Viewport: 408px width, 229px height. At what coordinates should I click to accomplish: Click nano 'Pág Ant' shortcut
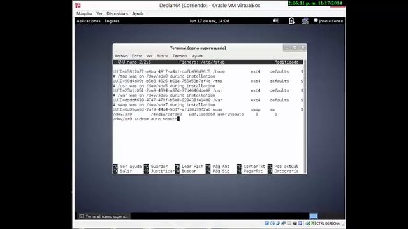coord(218,167)
